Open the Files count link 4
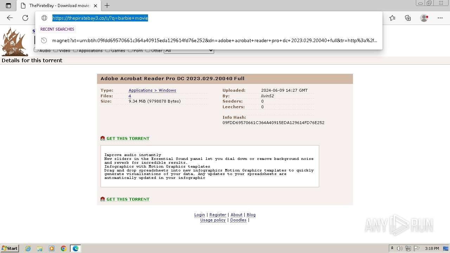 click(130, 96)
